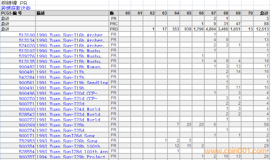Image resolution: width=271 pixels, height=160 pixels.
Task: Open PCGS entry 900482
Action: (x=27, y=67)
